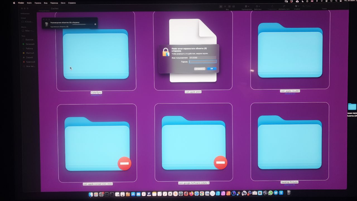Image resolution: width=357 pixels, height=201 pixels.
Task: Click the ColorSync file name label
Action: (x=96, y=93)
